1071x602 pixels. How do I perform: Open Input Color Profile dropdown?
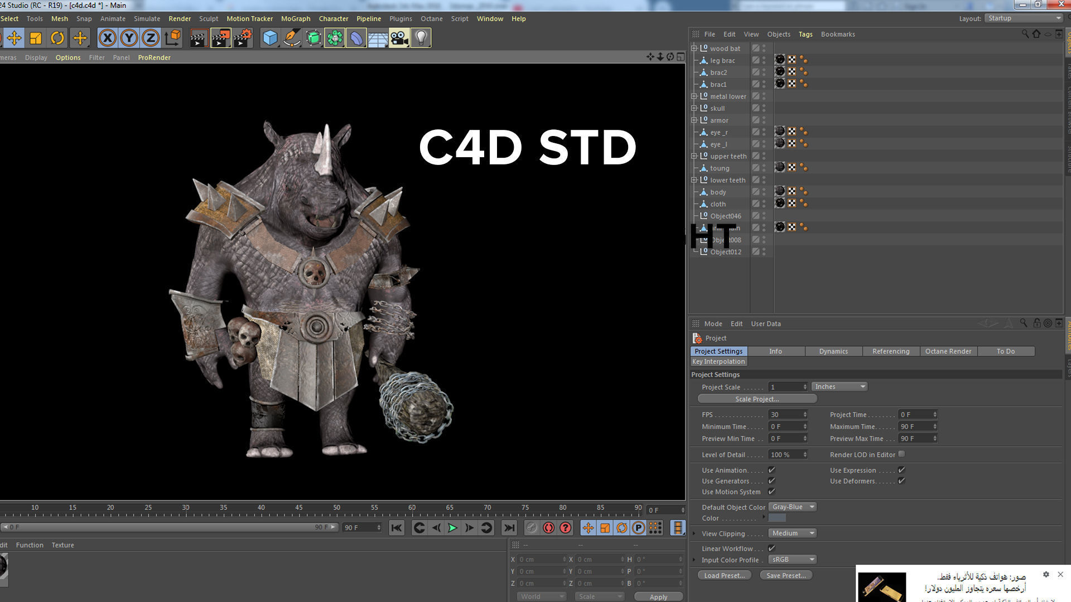click(793, 559)
